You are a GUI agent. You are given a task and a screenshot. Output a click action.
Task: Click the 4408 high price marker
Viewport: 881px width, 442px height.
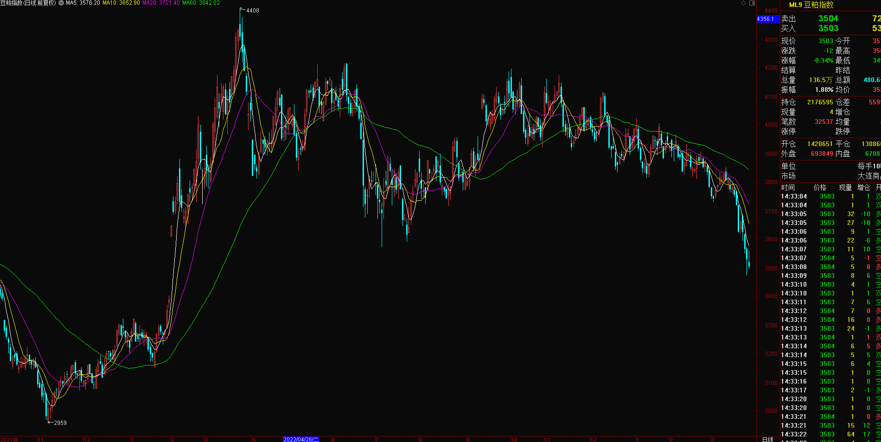[252, 11]
